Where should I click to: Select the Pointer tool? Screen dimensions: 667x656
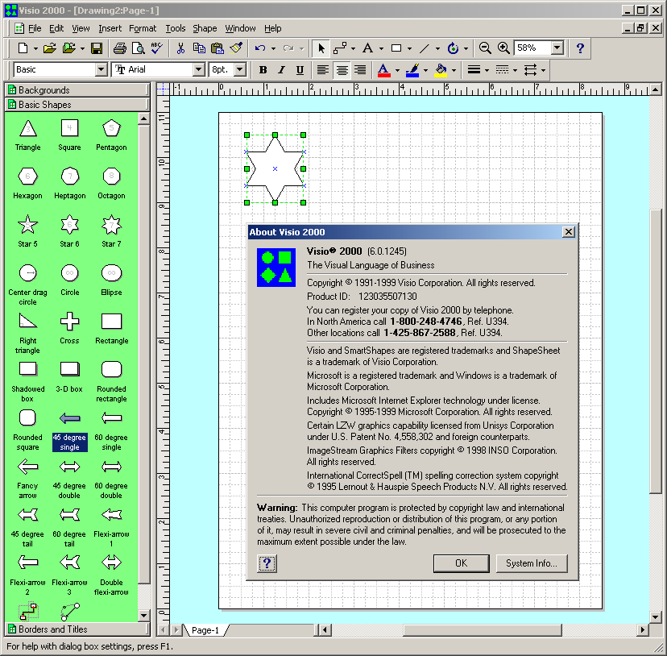pyautogui.click(x=321, y=48)
